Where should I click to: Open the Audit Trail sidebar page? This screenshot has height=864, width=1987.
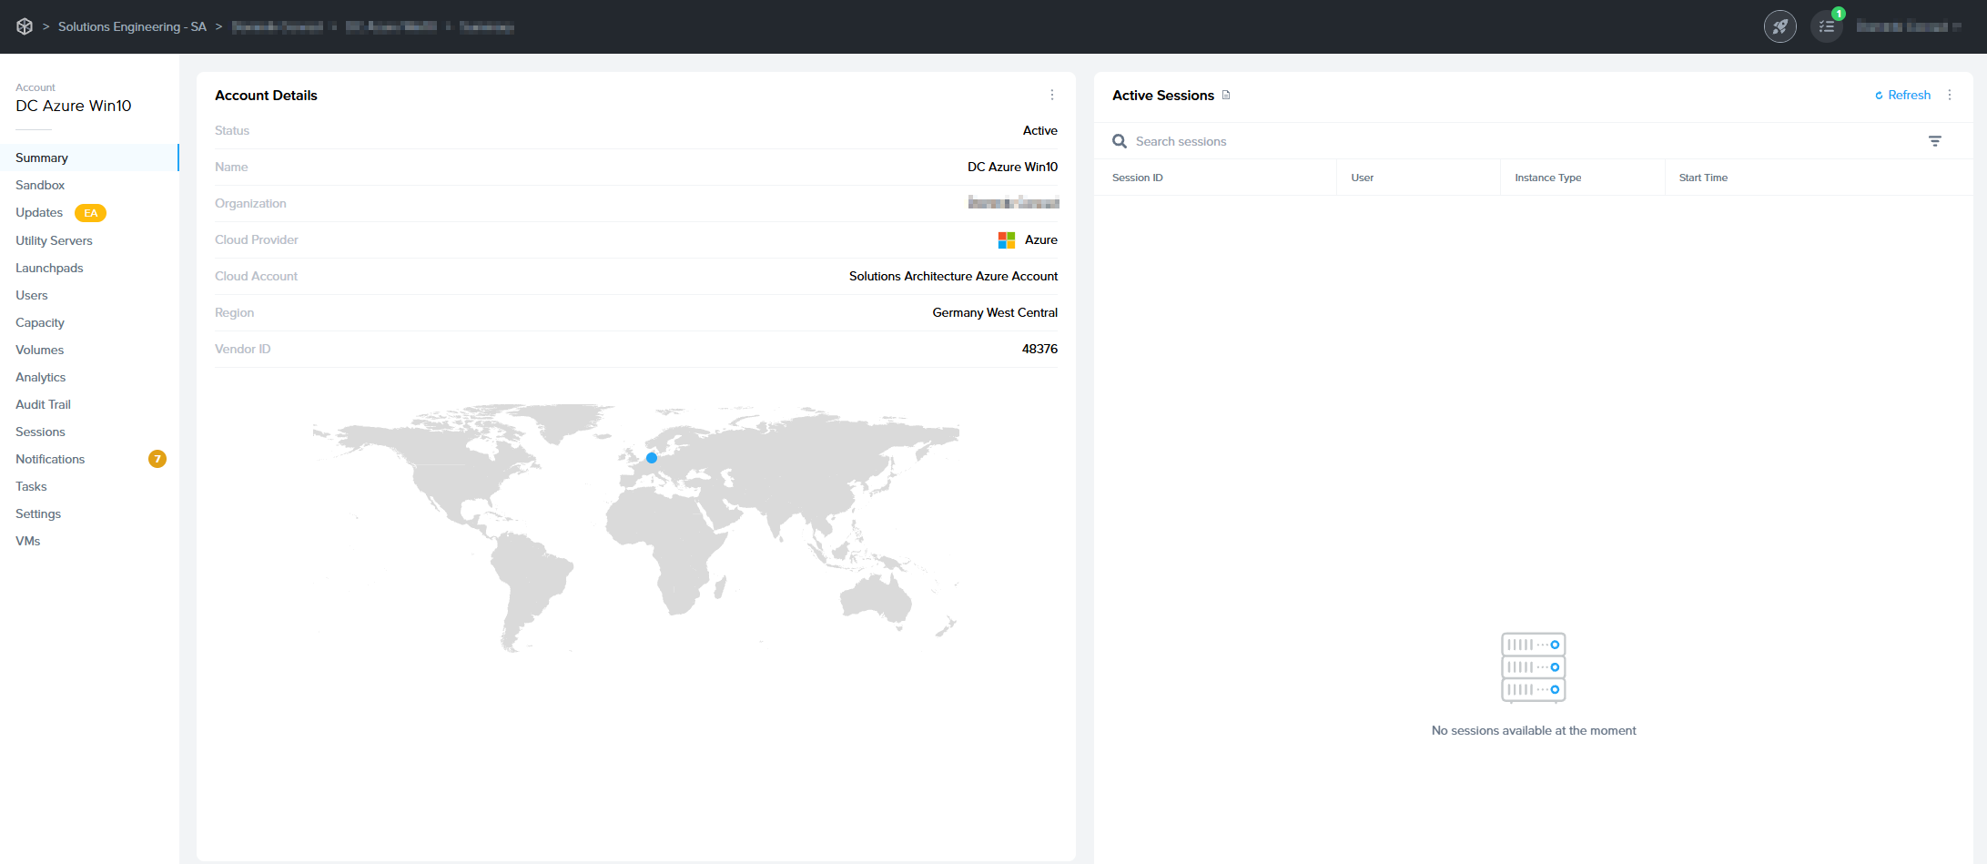43,404
